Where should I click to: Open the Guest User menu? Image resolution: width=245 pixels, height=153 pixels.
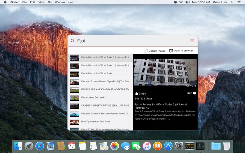tap(220, 2)
